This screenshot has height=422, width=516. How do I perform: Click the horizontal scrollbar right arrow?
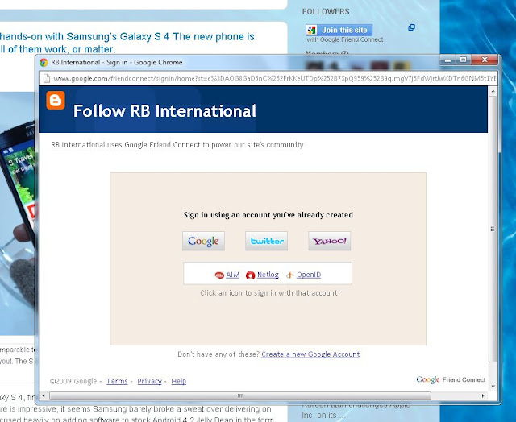[x=482, y=395]
